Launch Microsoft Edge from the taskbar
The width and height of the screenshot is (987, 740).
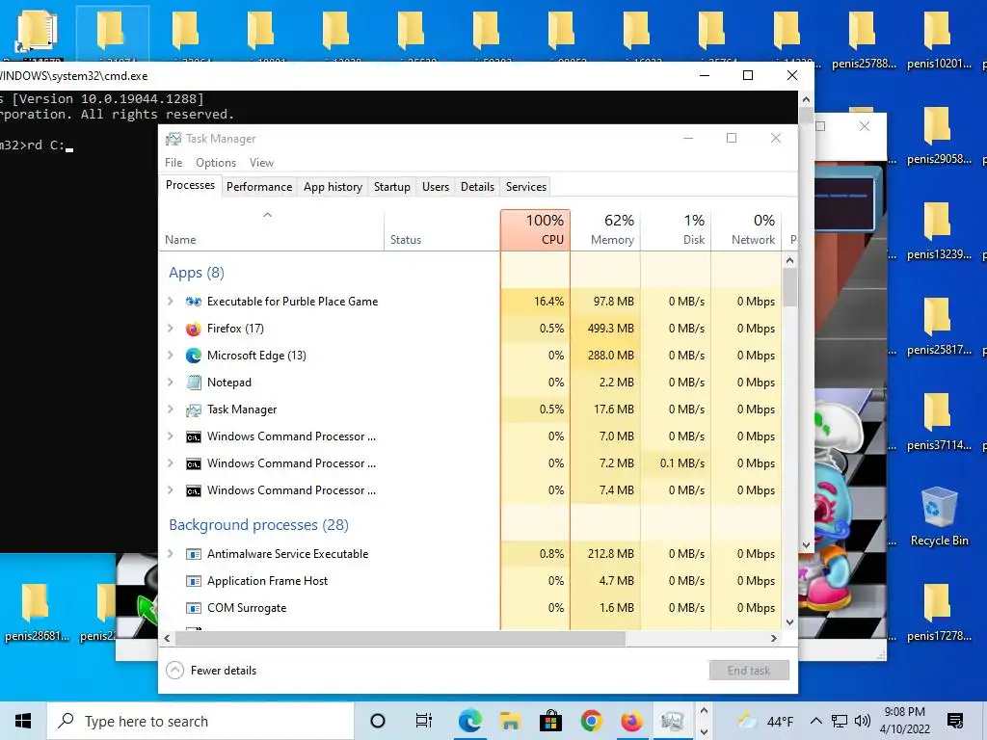click(469, 721)
